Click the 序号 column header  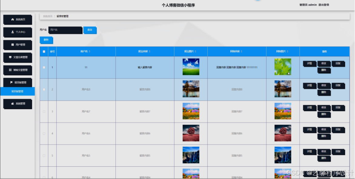(52, 51)
